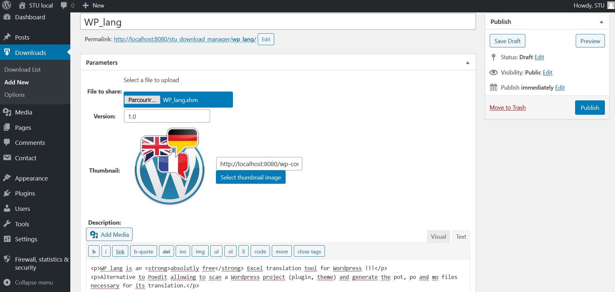Click the Appearance paintbrush icon
Image resolution: width=615 pixels, height=292 pixels.
(x=7, y=178)
